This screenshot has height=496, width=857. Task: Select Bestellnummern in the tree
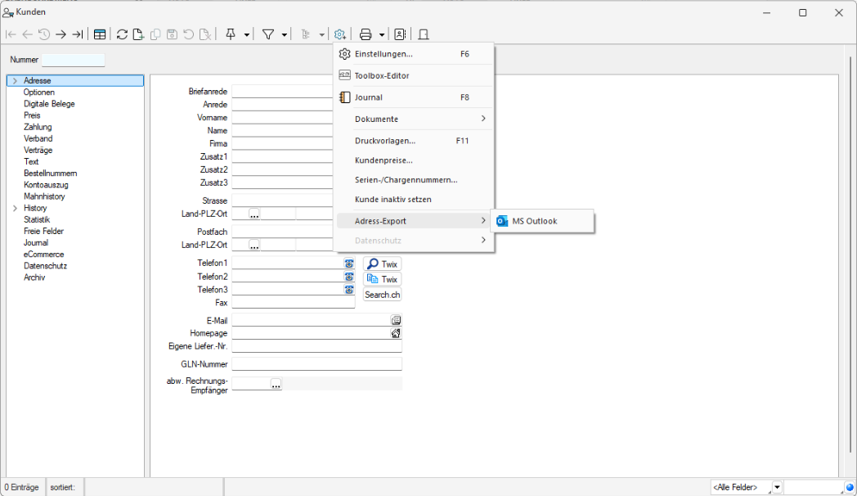click(x=50, y=173)
